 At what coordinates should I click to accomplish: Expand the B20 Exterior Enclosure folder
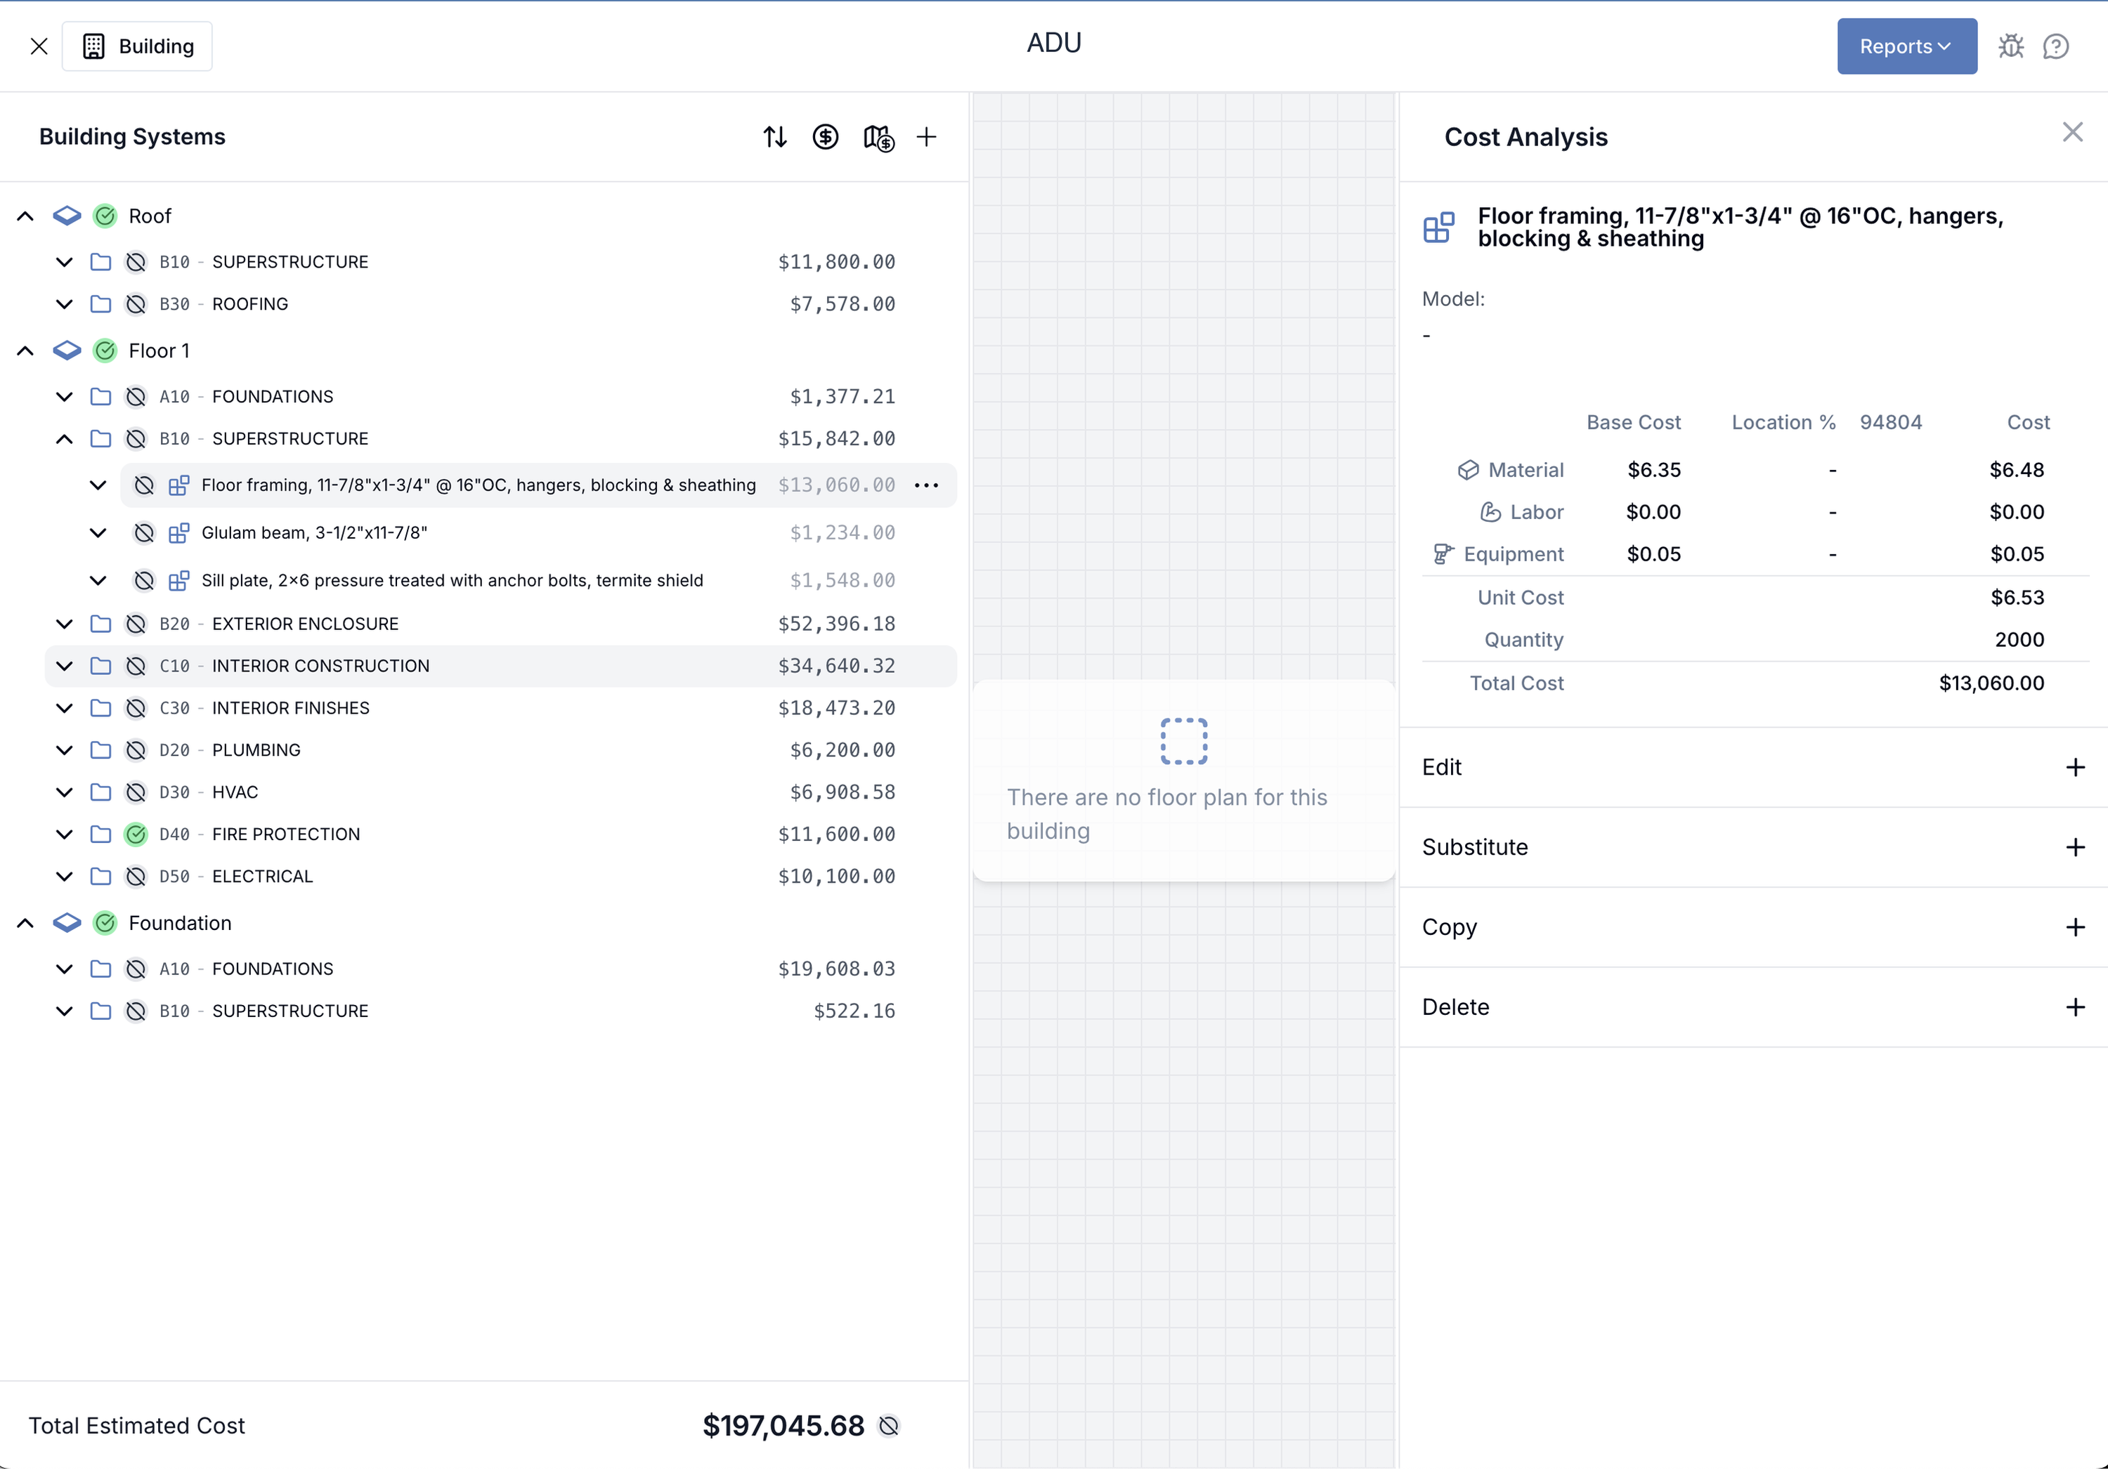pos(64,624)
